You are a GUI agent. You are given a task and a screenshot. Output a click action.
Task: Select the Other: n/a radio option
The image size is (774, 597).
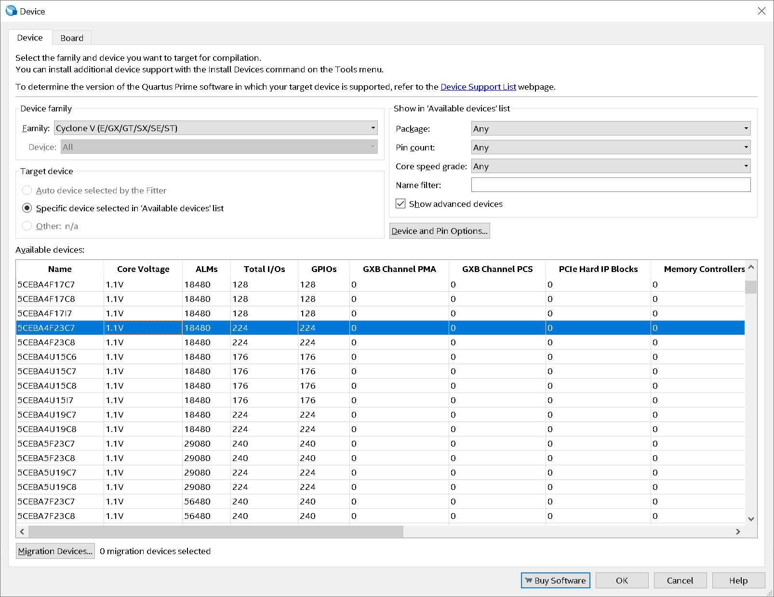click(27, 226)
